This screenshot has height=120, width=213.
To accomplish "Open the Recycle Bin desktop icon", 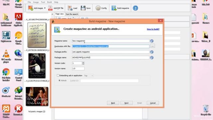I will (206, 110).
